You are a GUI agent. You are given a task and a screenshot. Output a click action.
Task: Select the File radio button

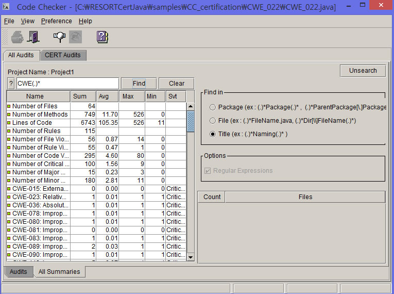point(213,121)
